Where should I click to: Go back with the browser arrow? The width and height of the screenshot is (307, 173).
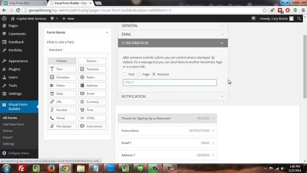(4, 10)
